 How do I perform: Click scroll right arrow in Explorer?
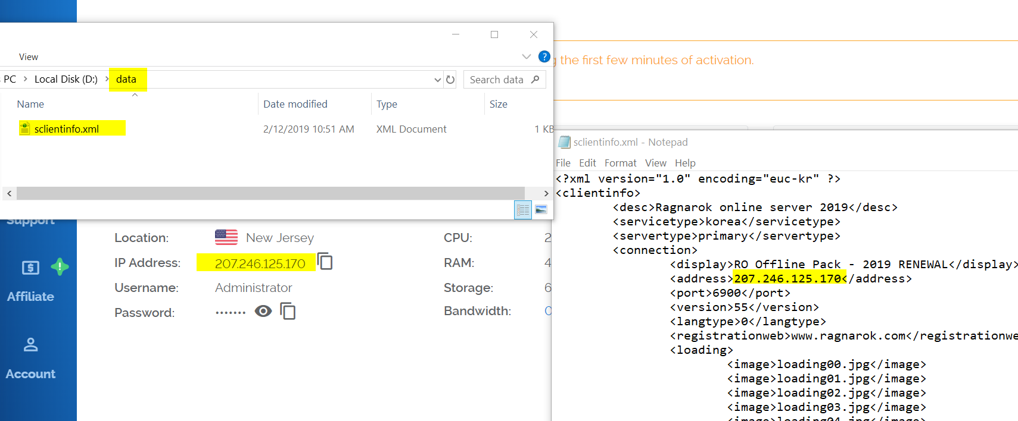[546, 193]
